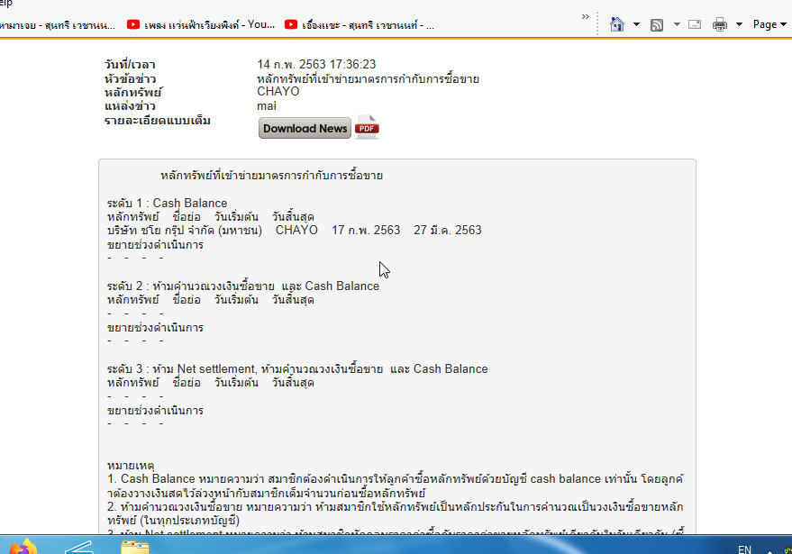Select the date text 14 ก.พ. 2563 17:36:23
Viewport: 792px width, 554px height.
[x=316, y=64]
